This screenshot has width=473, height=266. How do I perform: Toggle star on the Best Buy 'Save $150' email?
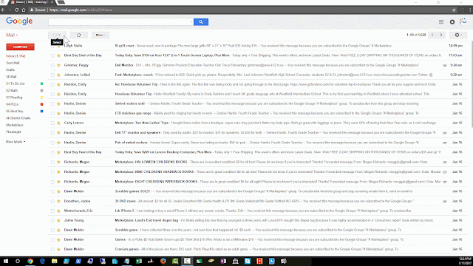59,55
